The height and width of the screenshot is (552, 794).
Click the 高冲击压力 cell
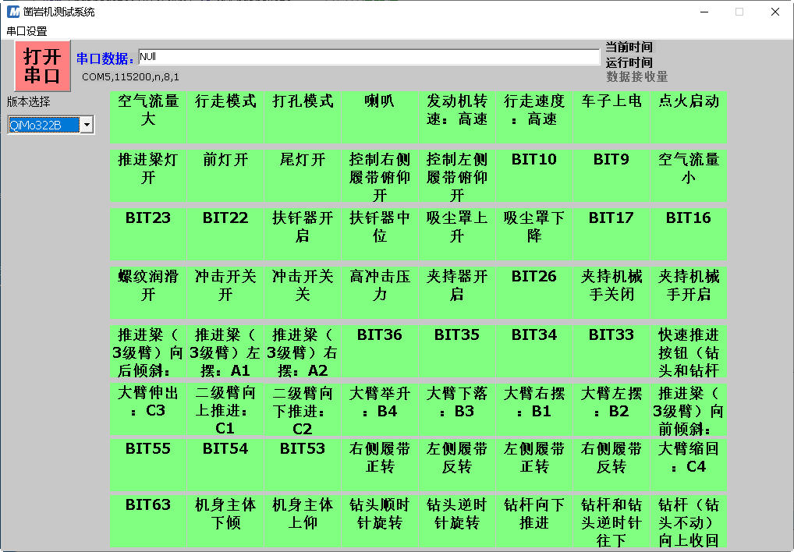click(380, 292)
